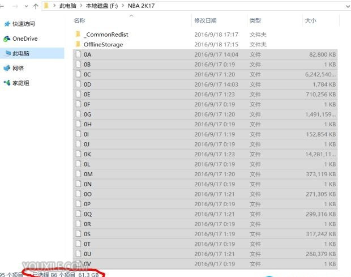Click the 快速访问 star icon
Image resolution: width=351 pixels, height=277 pixels.
click(x=7, y=24)
